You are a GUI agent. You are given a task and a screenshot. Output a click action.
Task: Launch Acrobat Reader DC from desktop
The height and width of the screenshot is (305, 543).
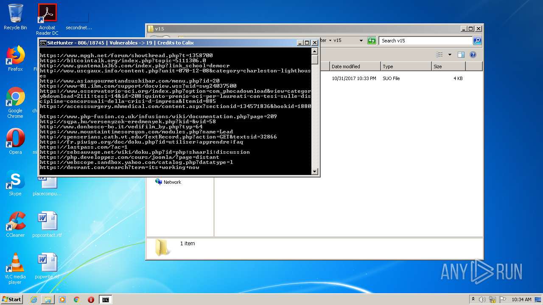47,19
